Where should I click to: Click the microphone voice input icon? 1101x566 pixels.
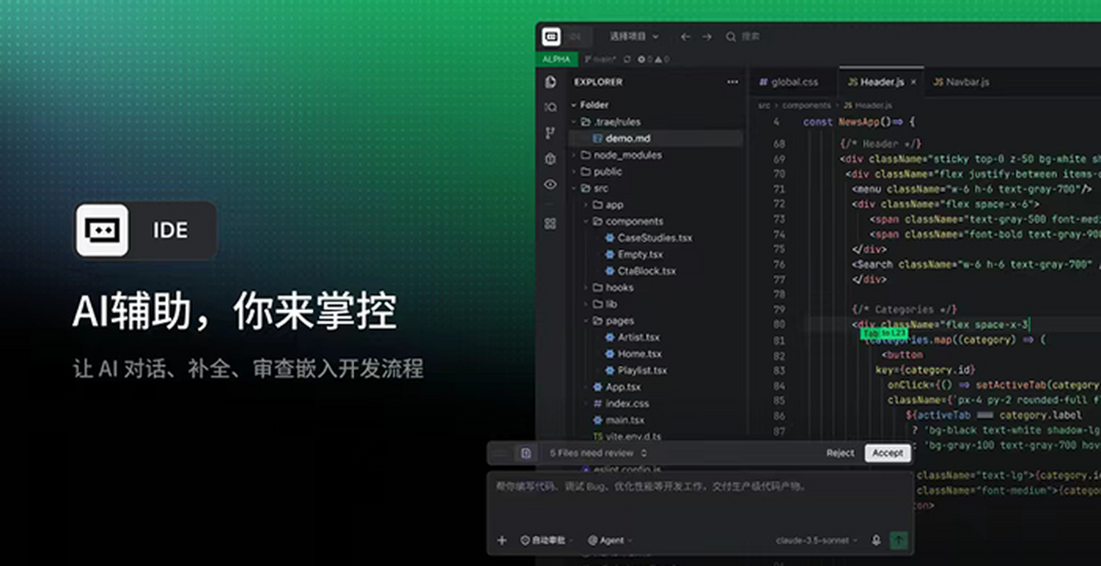[x=876, y=540]
